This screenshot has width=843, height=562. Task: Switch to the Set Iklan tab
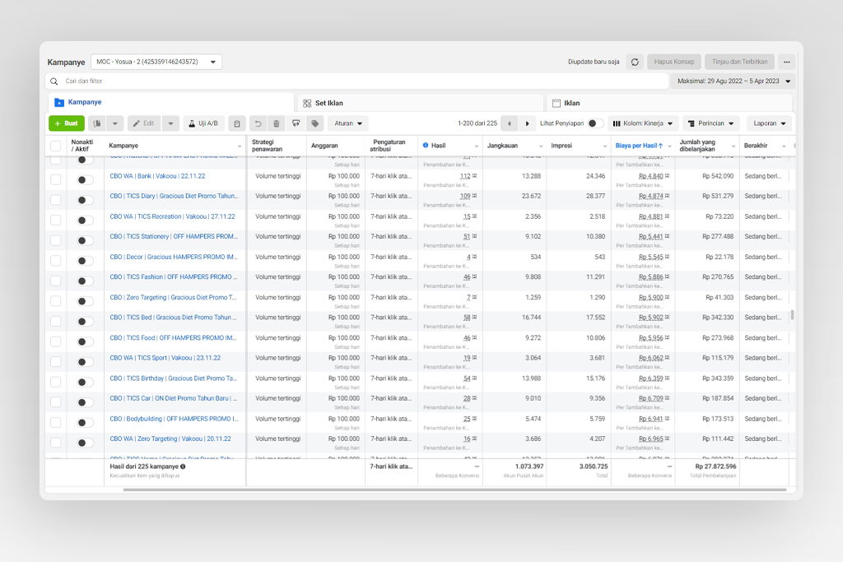click(x=329, y=103)
